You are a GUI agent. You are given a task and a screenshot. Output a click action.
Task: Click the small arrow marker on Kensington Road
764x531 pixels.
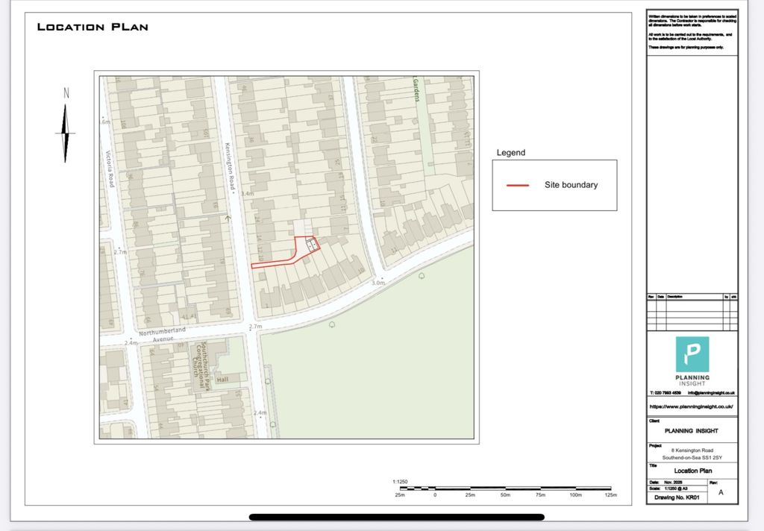228,219
